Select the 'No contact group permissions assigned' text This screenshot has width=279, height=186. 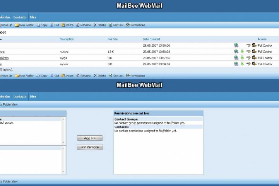(150, 123)
